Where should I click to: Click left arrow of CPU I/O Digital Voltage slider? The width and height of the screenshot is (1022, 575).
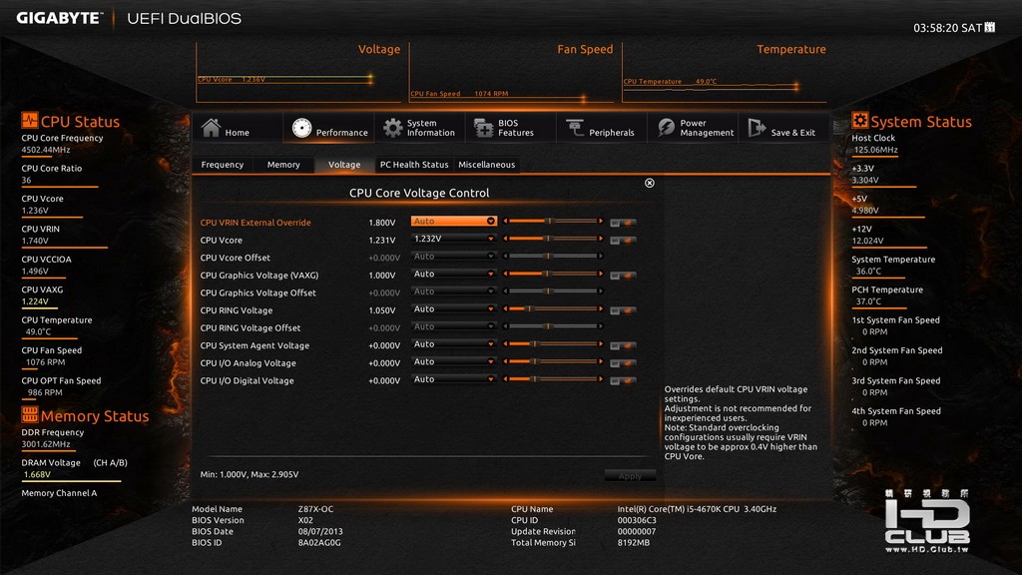505,379
